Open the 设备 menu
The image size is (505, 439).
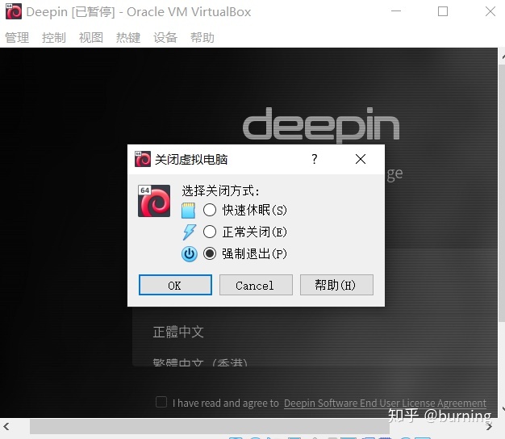coord(165,37)
